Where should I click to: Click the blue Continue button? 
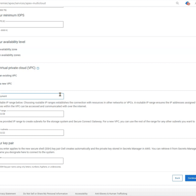pyautogui.click(x=191, y=178)
